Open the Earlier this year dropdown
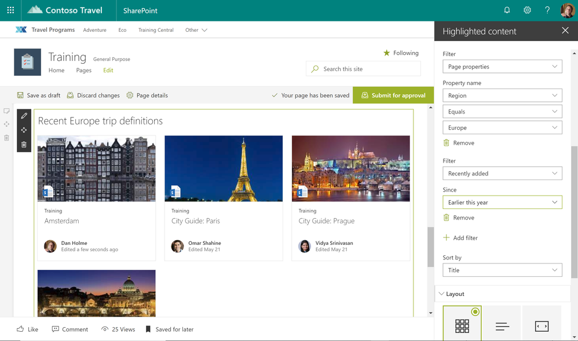578x341 pixels. click(x=502, y=202)
